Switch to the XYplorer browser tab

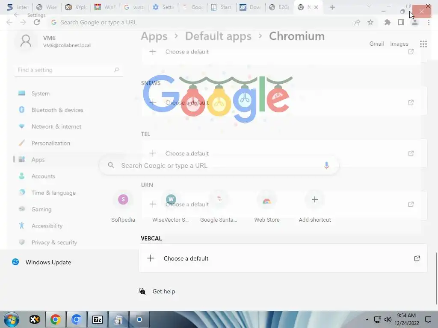pyautogui.click(x=76, y=7)
